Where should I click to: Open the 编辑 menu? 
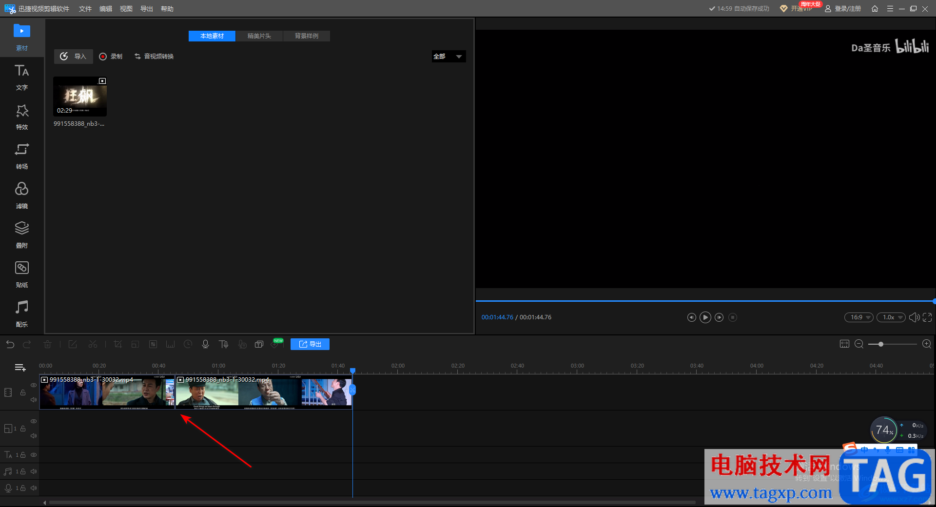pyautogui.click(x=106, y=9)
